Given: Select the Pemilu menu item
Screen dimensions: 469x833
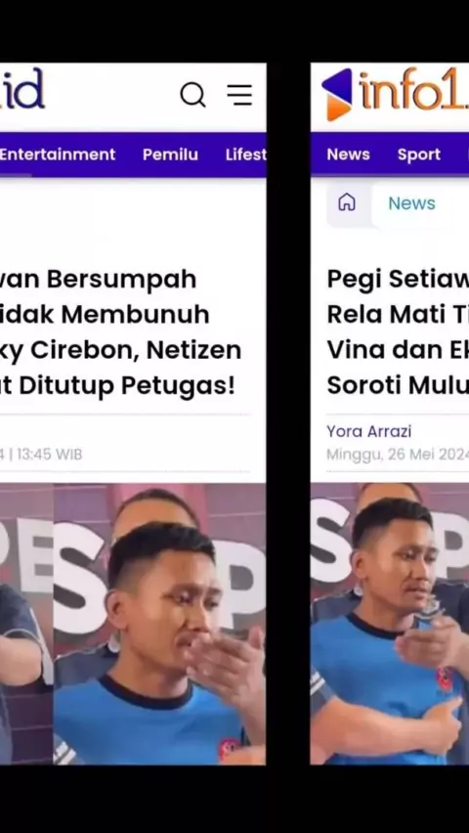Looking at the screenshot, I should [170, 154].
